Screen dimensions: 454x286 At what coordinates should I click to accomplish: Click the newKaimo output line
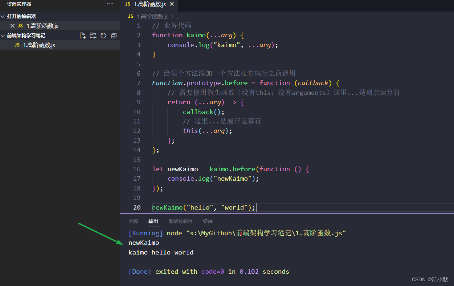click(x=144, y=243)
